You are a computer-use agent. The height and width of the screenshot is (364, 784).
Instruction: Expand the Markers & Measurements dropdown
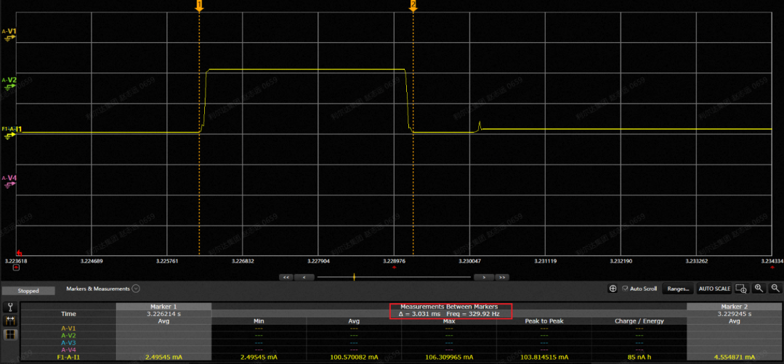click(x=136, y=289)
